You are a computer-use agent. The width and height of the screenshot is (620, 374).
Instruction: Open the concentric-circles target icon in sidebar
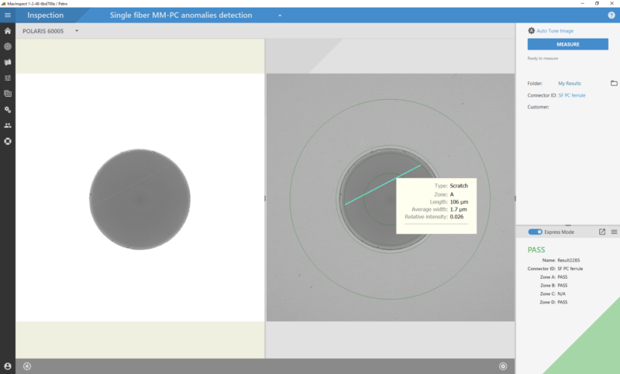8,46
